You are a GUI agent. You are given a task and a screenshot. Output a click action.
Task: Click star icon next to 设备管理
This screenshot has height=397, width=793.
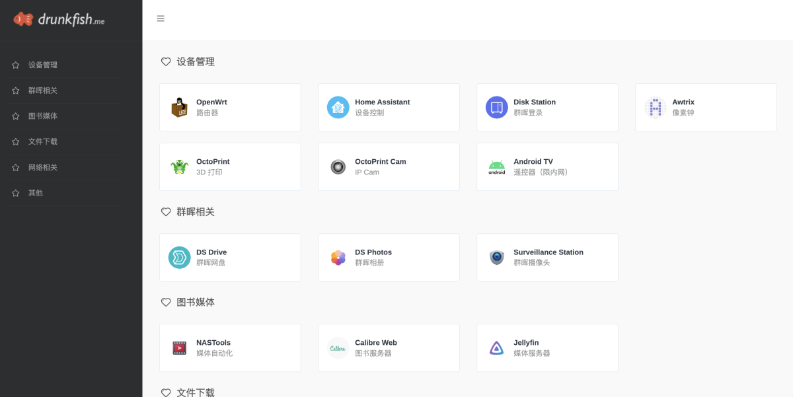coord(15,65)
